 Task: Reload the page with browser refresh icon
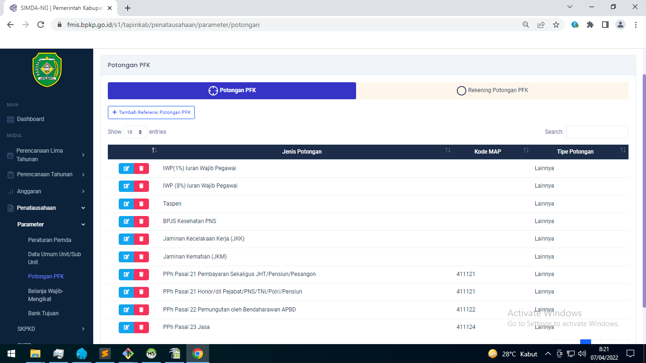click(41, 25)
